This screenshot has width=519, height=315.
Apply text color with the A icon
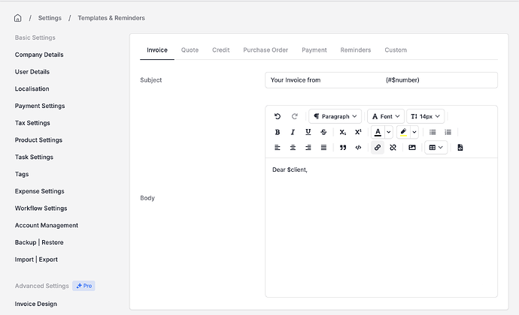coord(378,132)
